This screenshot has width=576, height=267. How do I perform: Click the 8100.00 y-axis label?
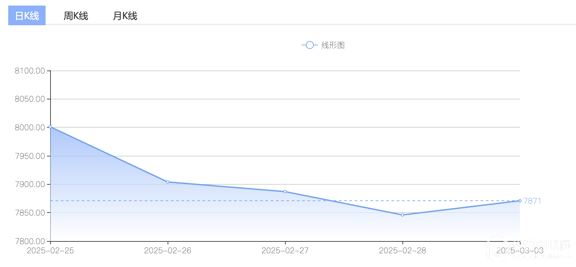30,71
